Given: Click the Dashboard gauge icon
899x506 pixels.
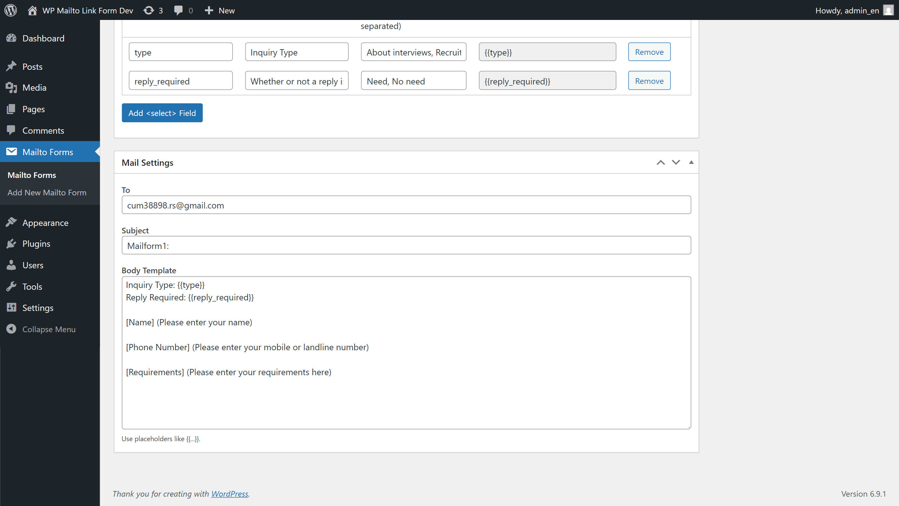Looking at the screenshot, I should point(11,38).
